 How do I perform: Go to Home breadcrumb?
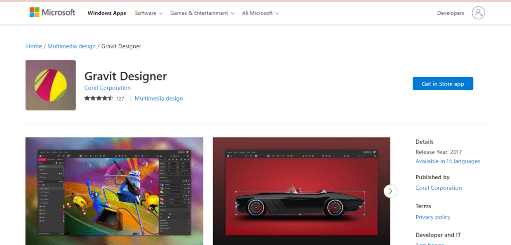pyautogui.click(x=34, y=46)
